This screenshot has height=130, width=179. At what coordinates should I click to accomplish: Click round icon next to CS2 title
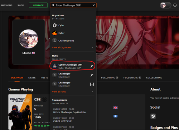pyautogui.click(x=44, y=99)
